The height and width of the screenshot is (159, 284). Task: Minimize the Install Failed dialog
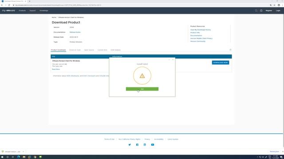[x=169, y=60]
